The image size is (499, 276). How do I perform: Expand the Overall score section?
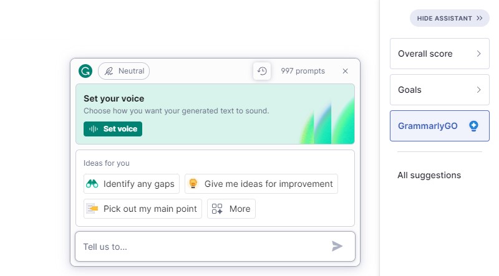coord(439,54)
